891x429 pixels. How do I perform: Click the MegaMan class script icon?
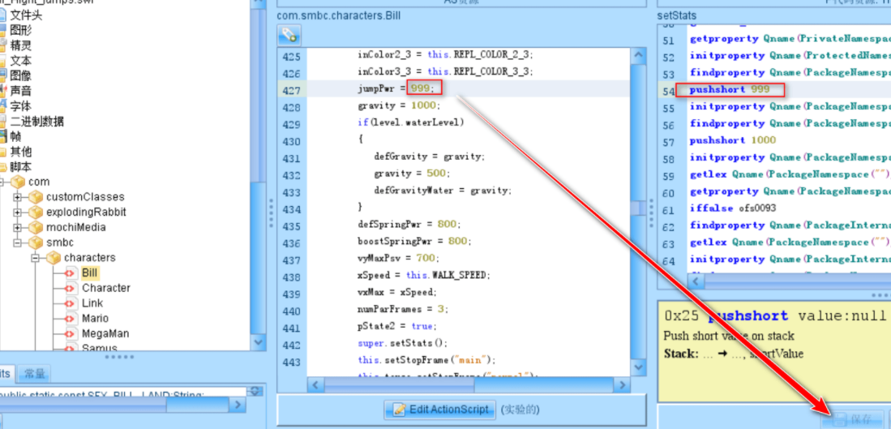point(71,333)
